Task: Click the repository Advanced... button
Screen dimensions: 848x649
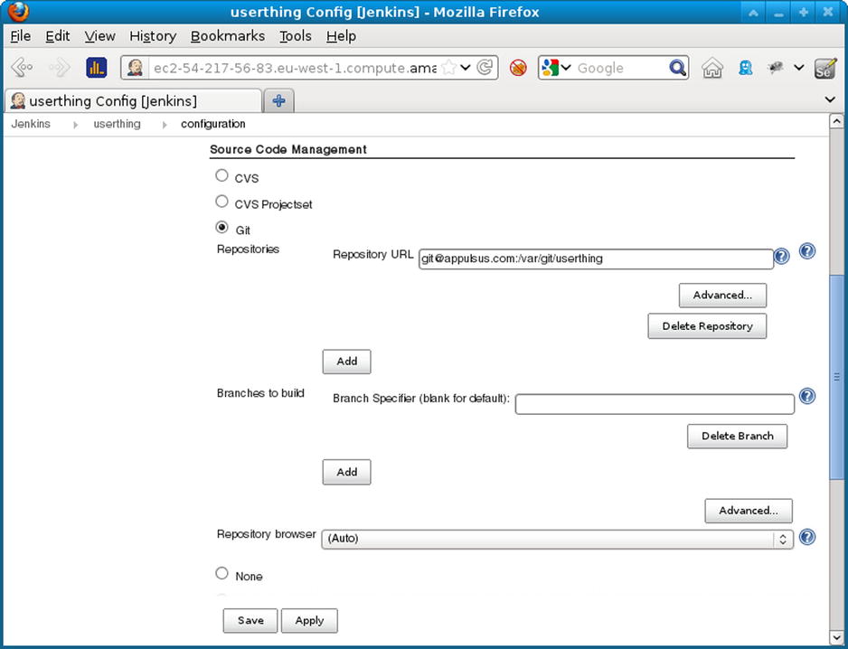Action: [722, 296]
